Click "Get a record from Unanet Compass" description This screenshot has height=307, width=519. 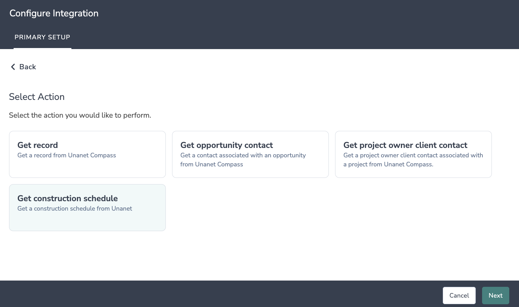click(67, 155)
